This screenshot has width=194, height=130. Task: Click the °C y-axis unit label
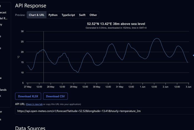pyautogui.click(x=18, y=57)
